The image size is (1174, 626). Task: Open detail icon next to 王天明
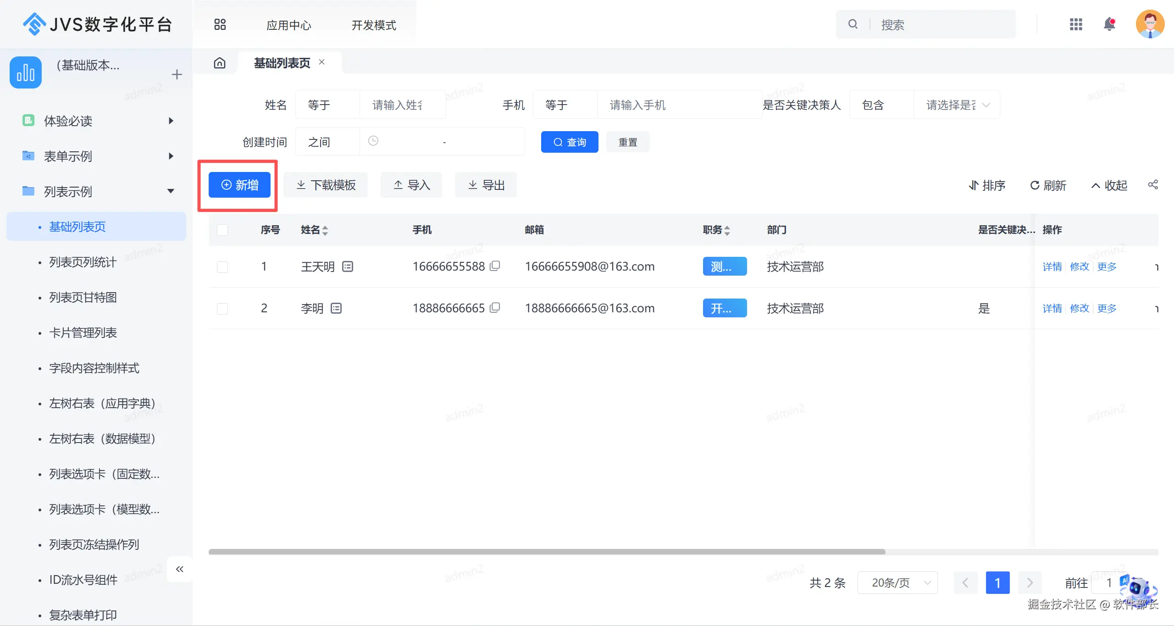(348, 266)
